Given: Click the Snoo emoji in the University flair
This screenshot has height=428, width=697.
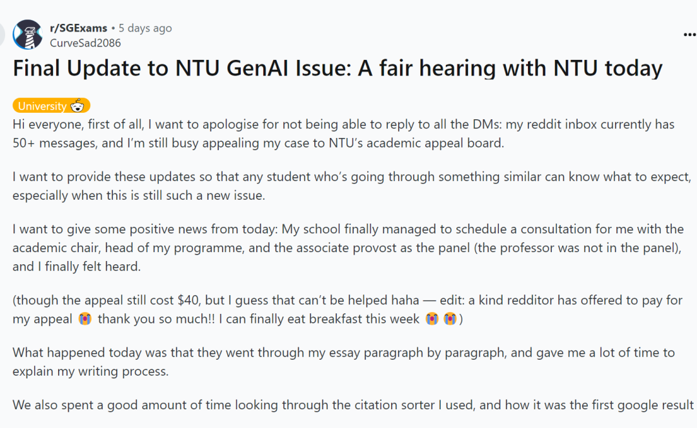Looking at the screenshot, I should coord(77,106).
